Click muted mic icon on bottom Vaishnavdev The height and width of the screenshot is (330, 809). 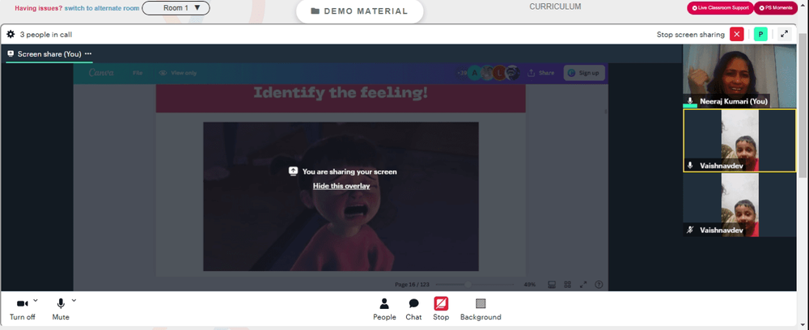pos(690,230)
